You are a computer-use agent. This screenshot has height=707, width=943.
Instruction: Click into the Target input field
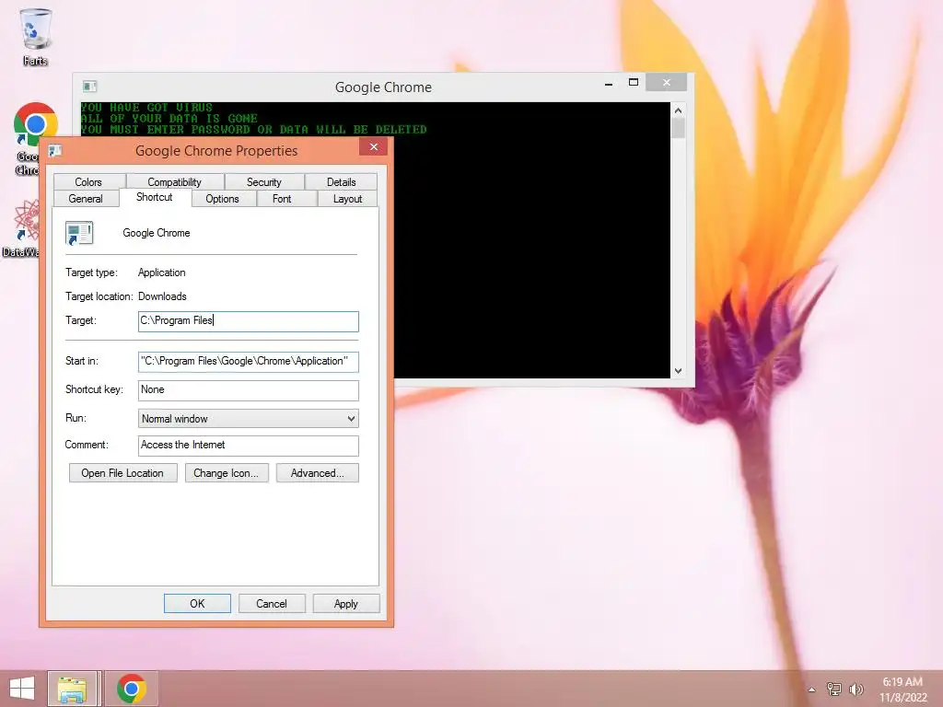point(249,321)
